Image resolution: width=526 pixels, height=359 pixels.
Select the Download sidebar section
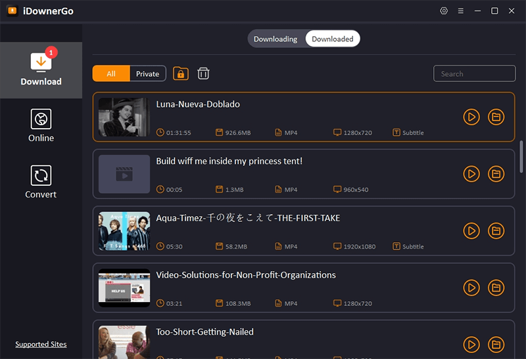pos(41,70)
